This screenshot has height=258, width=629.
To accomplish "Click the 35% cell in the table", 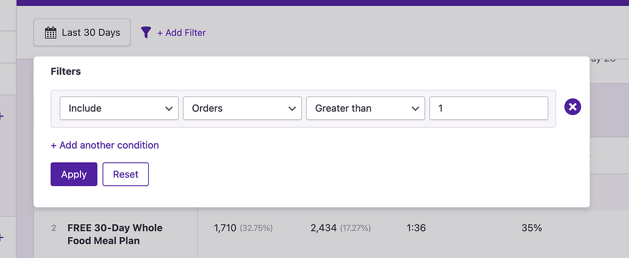I will coord(531,228).
